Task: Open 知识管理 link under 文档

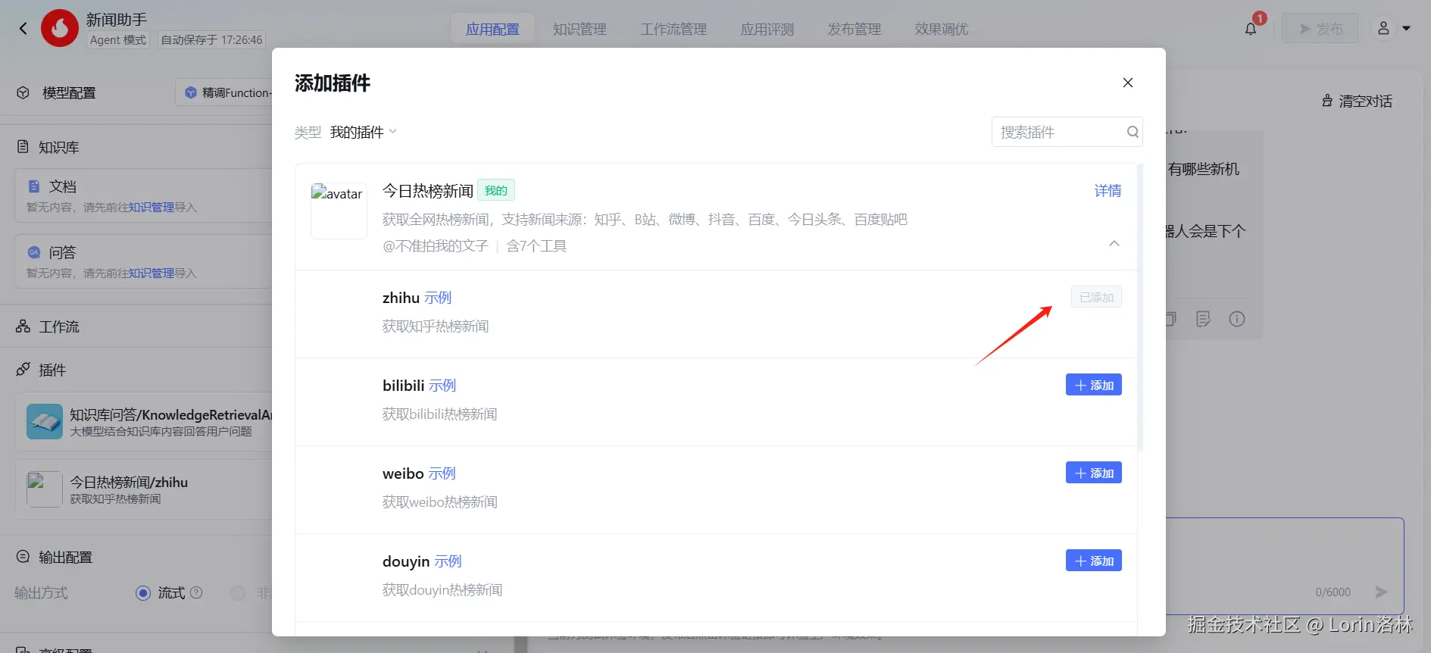Action: coord(151,207)
